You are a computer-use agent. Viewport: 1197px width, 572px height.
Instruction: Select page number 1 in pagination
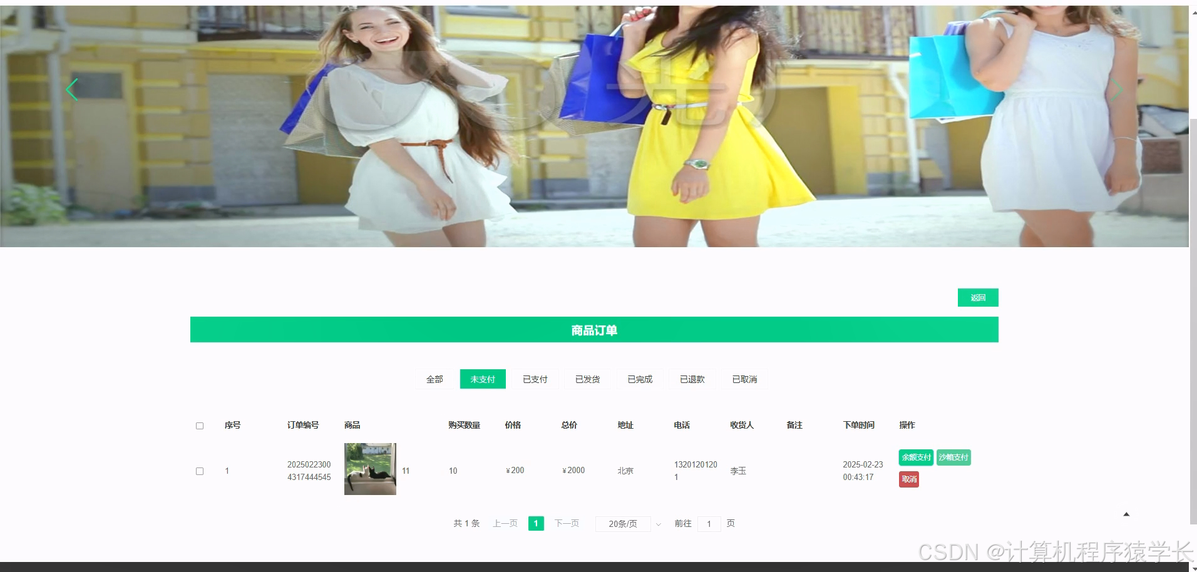(x=536, y=523)
